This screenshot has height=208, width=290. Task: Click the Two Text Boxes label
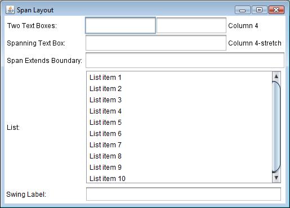point(32,26)
